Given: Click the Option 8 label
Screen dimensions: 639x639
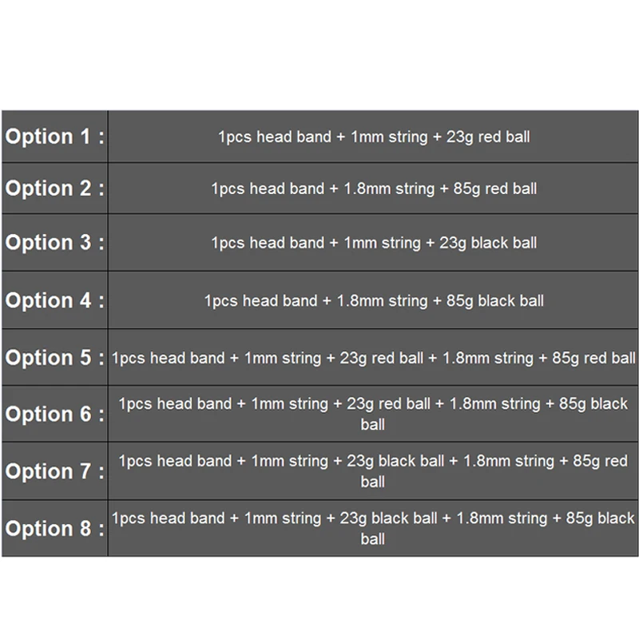Looking at the screenshot, I should (54, 529).
